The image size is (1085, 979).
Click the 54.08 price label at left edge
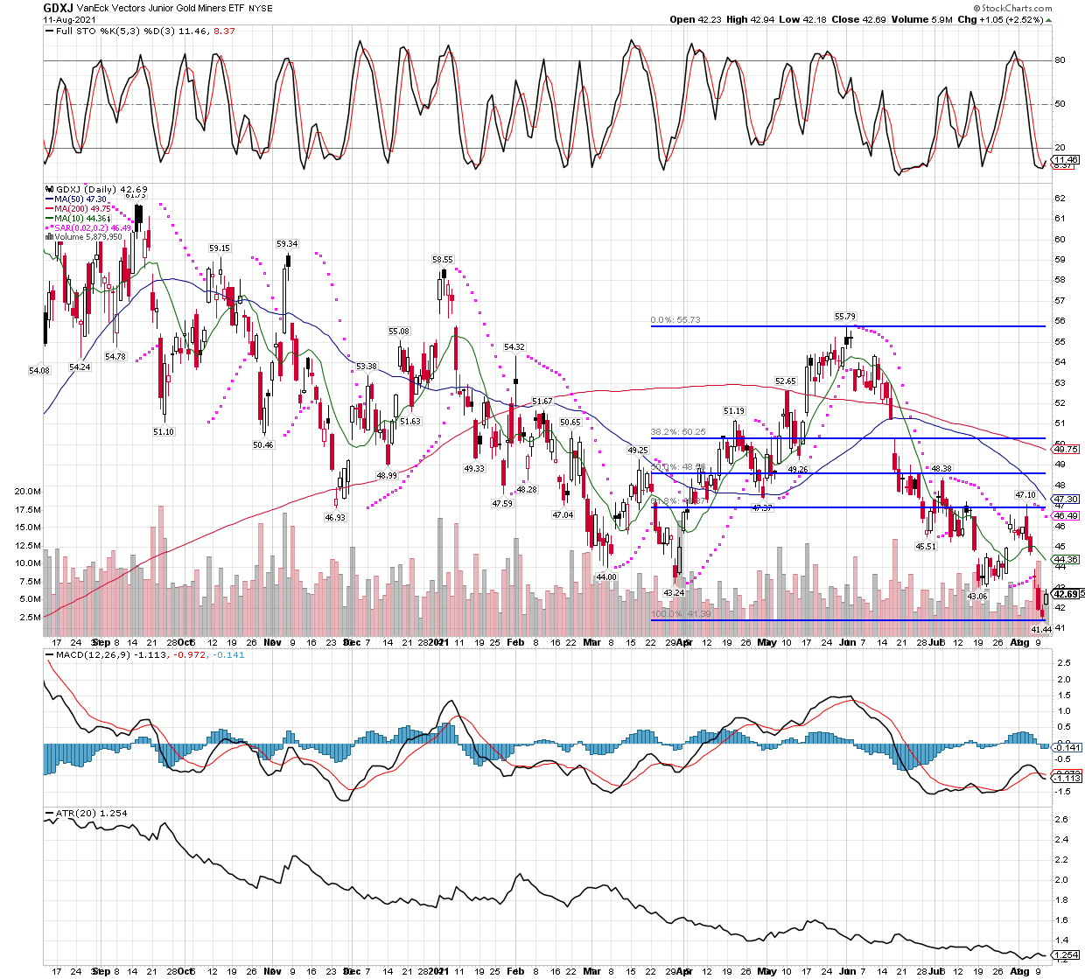[39, 371]
